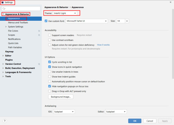
Task: Enable Drag-n-Drop with ALT pressed only
Action: coord(50,91)
